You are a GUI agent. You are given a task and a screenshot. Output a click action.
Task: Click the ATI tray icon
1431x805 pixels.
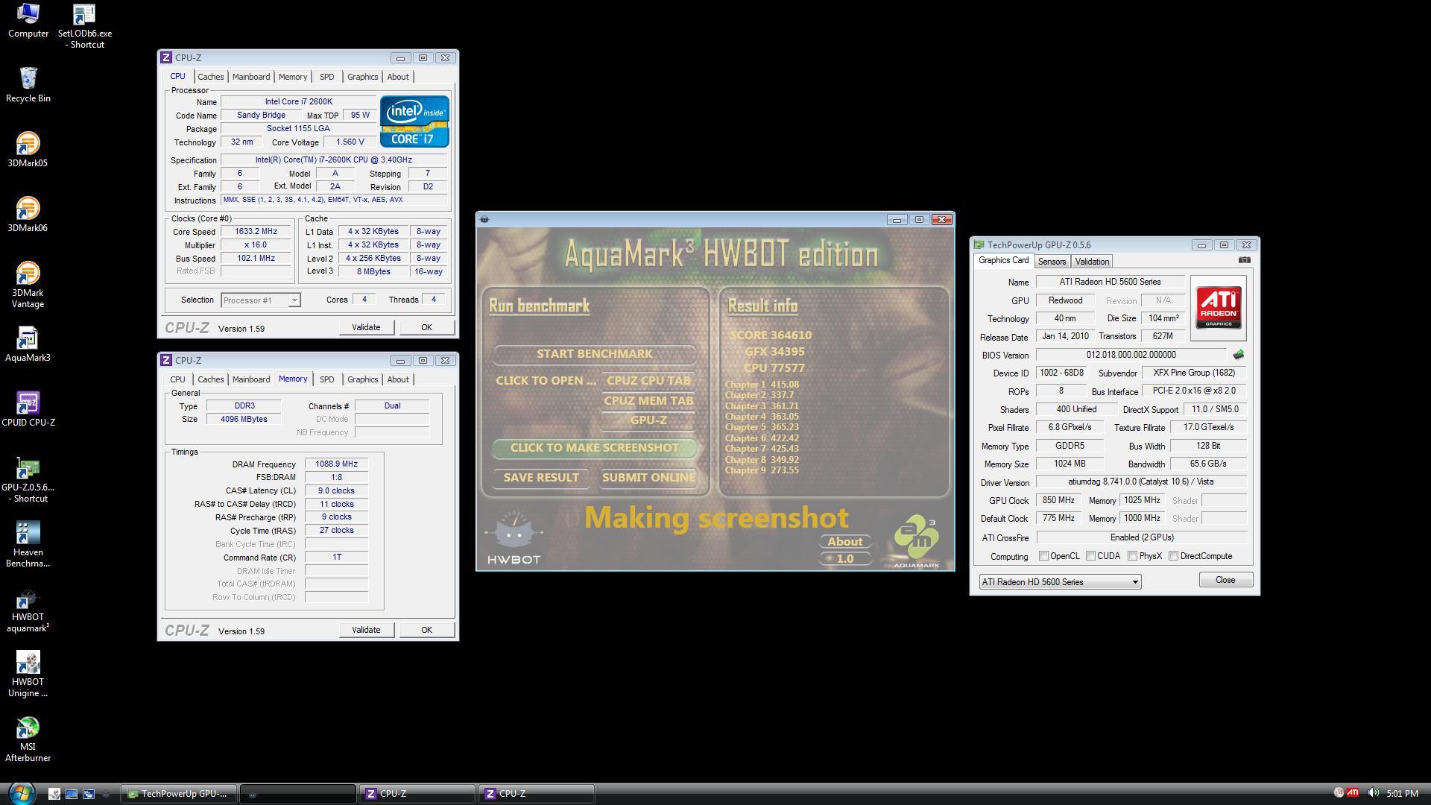coord(1353,793)
